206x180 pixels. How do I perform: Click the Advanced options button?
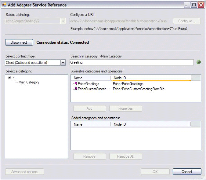click(x=24, y=172)
